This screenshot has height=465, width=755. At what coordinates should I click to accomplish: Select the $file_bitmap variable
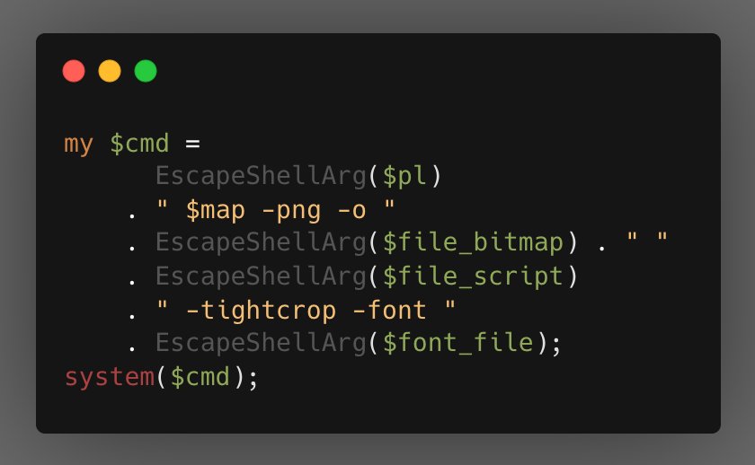474,242
